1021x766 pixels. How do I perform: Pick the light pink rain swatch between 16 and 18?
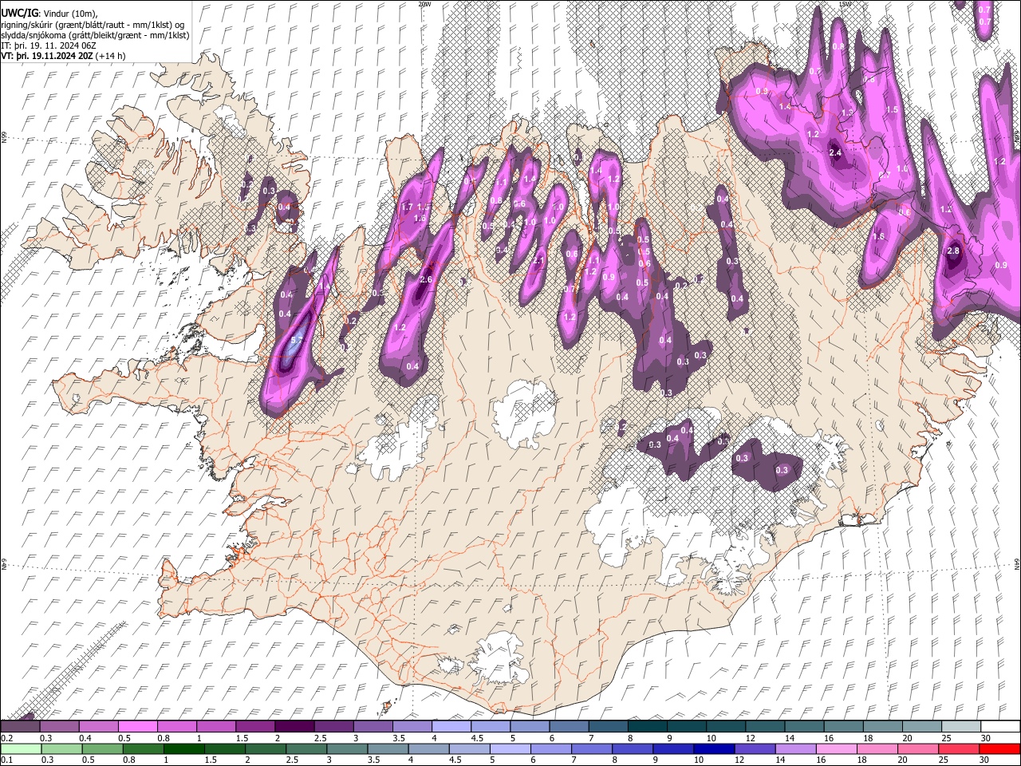pyautogui.click(x=836, y=748)
